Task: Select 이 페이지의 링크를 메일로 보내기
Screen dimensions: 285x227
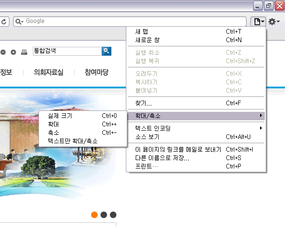Action: [196, 149]
